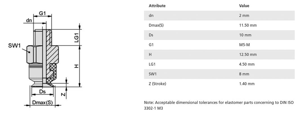Screen dimensions: 299x116
Task: Select the SW1 attribute table row
Action: pos(219,74)
